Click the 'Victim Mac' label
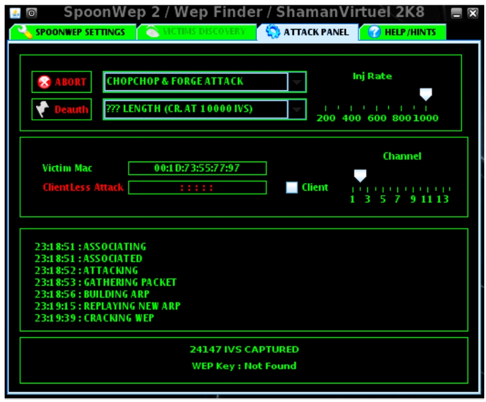The image size is (486, 402). (x=67, y=168)
